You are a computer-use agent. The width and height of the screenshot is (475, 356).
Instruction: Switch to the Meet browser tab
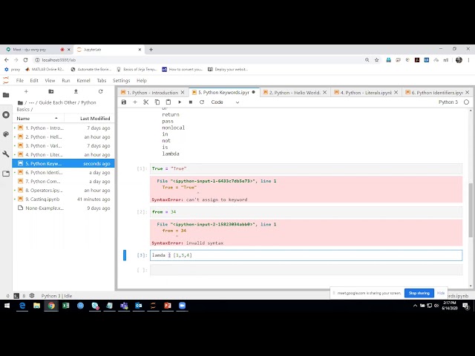pyautogui.click(x=36, y=50)
